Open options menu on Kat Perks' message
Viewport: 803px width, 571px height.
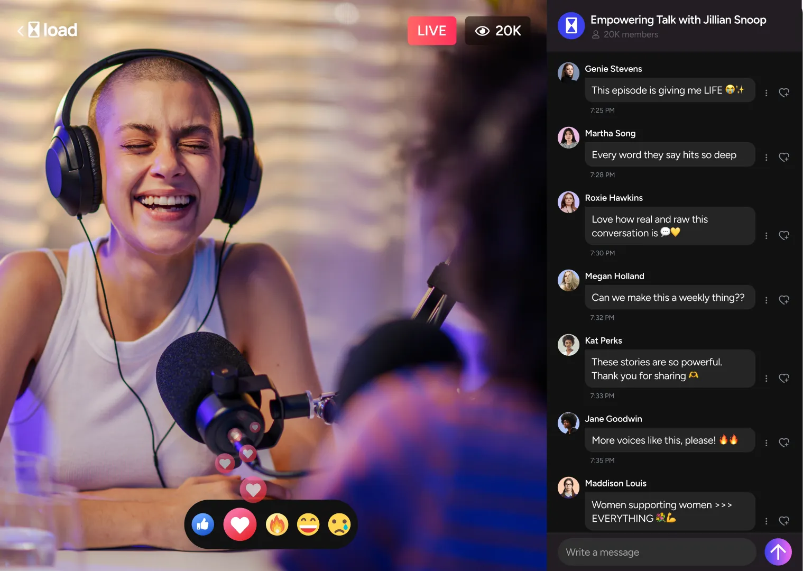point(766,378)
